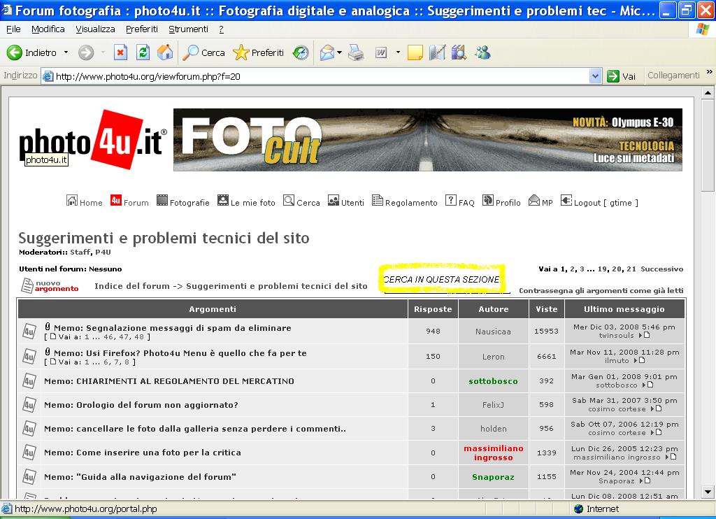Expand the Collegamenti chevron

[x=708, y=75]
